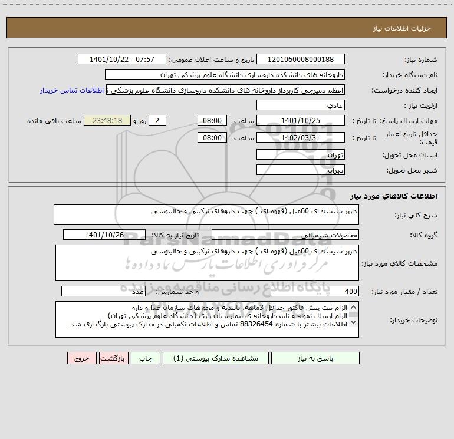454x439 pixels.
Task: Click buyer organization name field
Action: [x=225, y=74]
